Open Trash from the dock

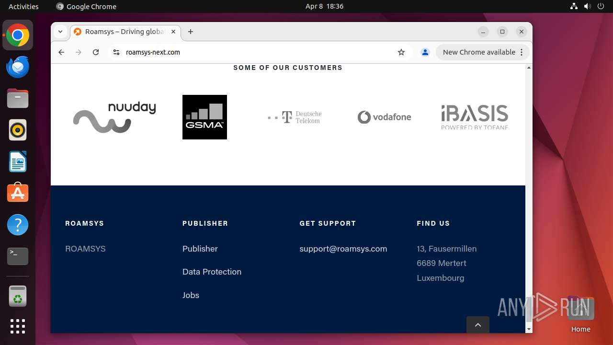coord(18,297)
